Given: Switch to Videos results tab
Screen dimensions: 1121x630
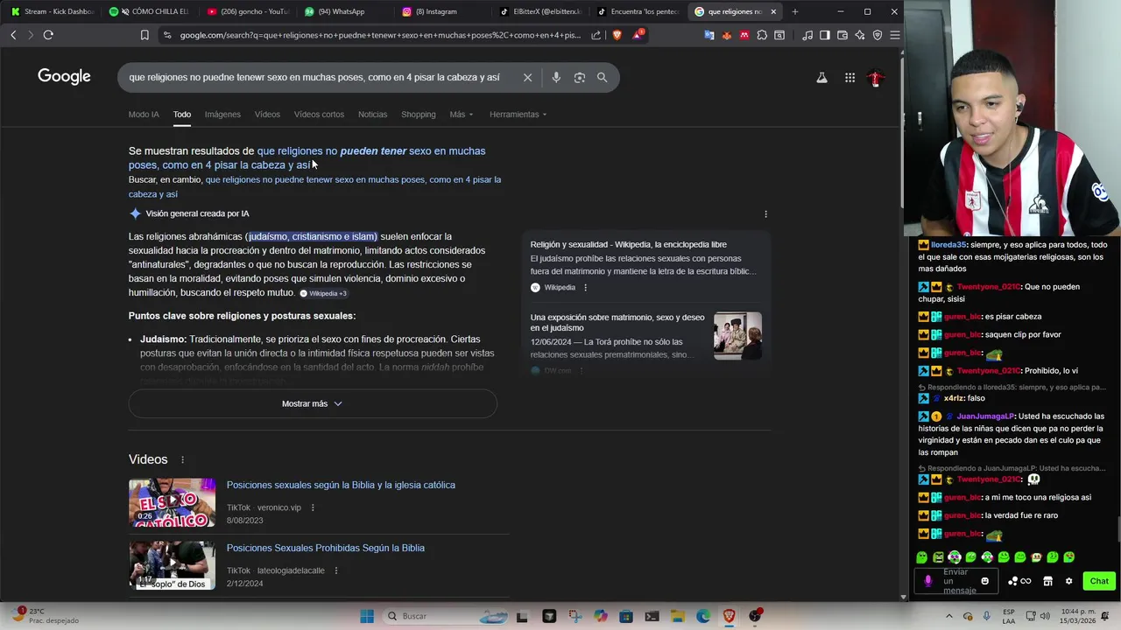Looking at the screenshot, I should coord(267,115).
